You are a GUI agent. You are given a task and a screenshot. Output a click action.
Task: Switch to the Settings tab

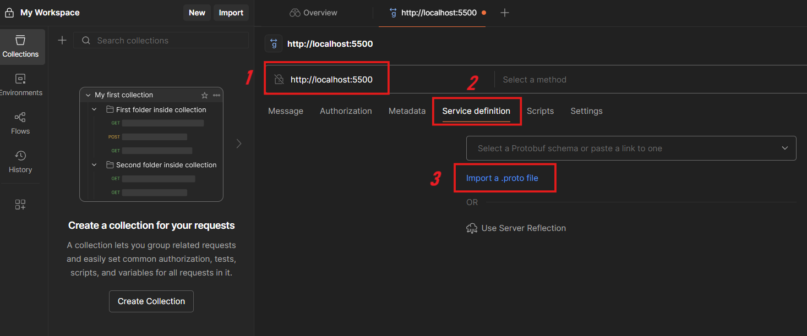586,111
